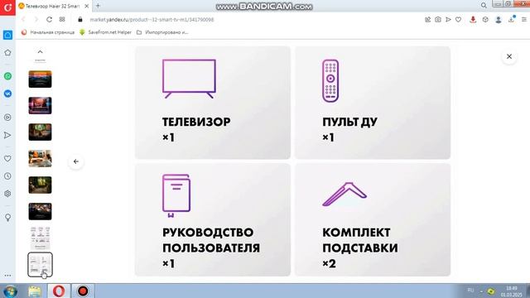Screen dimensions: 530x298
Task: Select the bright living room thumbnail
Action: (x=40, y=158)
